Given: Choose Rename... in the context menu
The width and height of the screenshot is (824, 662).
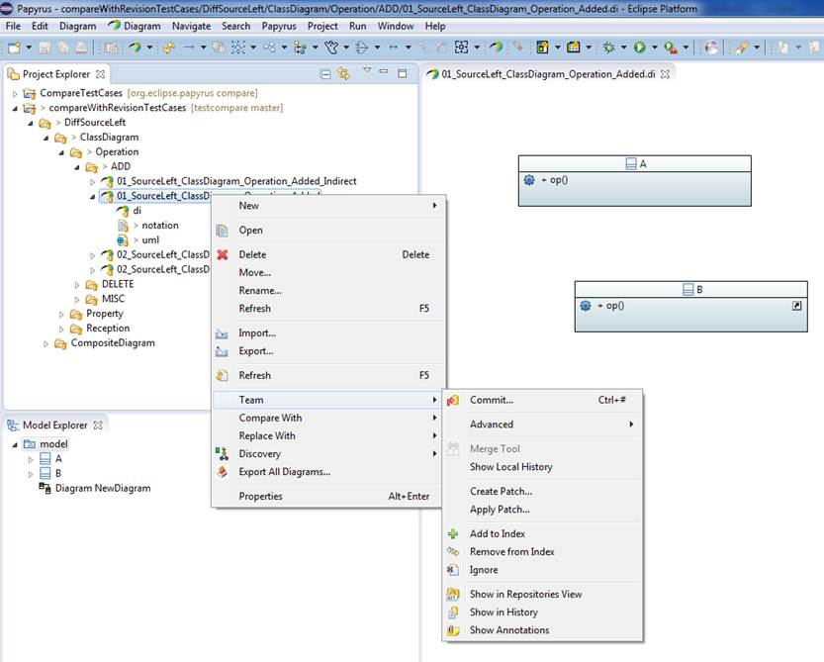Looking at the screenshot, I should (327, 290).
